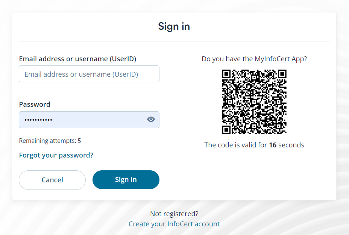This screenshot has height=235, width=349.
Task: Click the MyInfoCert QR code image
Action: [x=254, y=102]
